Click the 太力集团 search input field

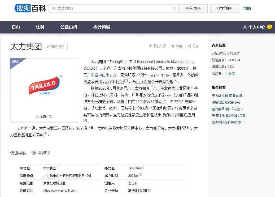coord(114,9)
